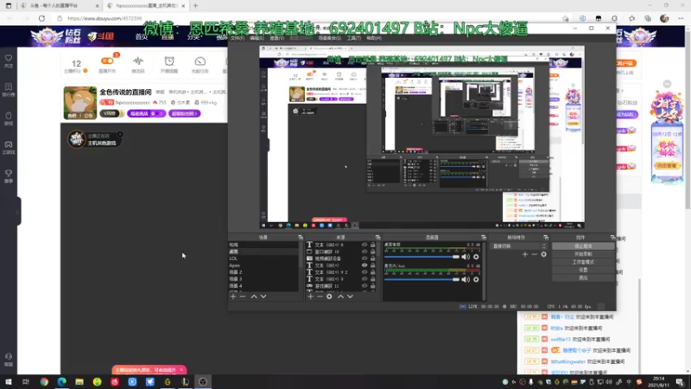Switch to OBS Studio taskbar icon
This screenshot has height=389, width=691.
[x=203, y=381]
